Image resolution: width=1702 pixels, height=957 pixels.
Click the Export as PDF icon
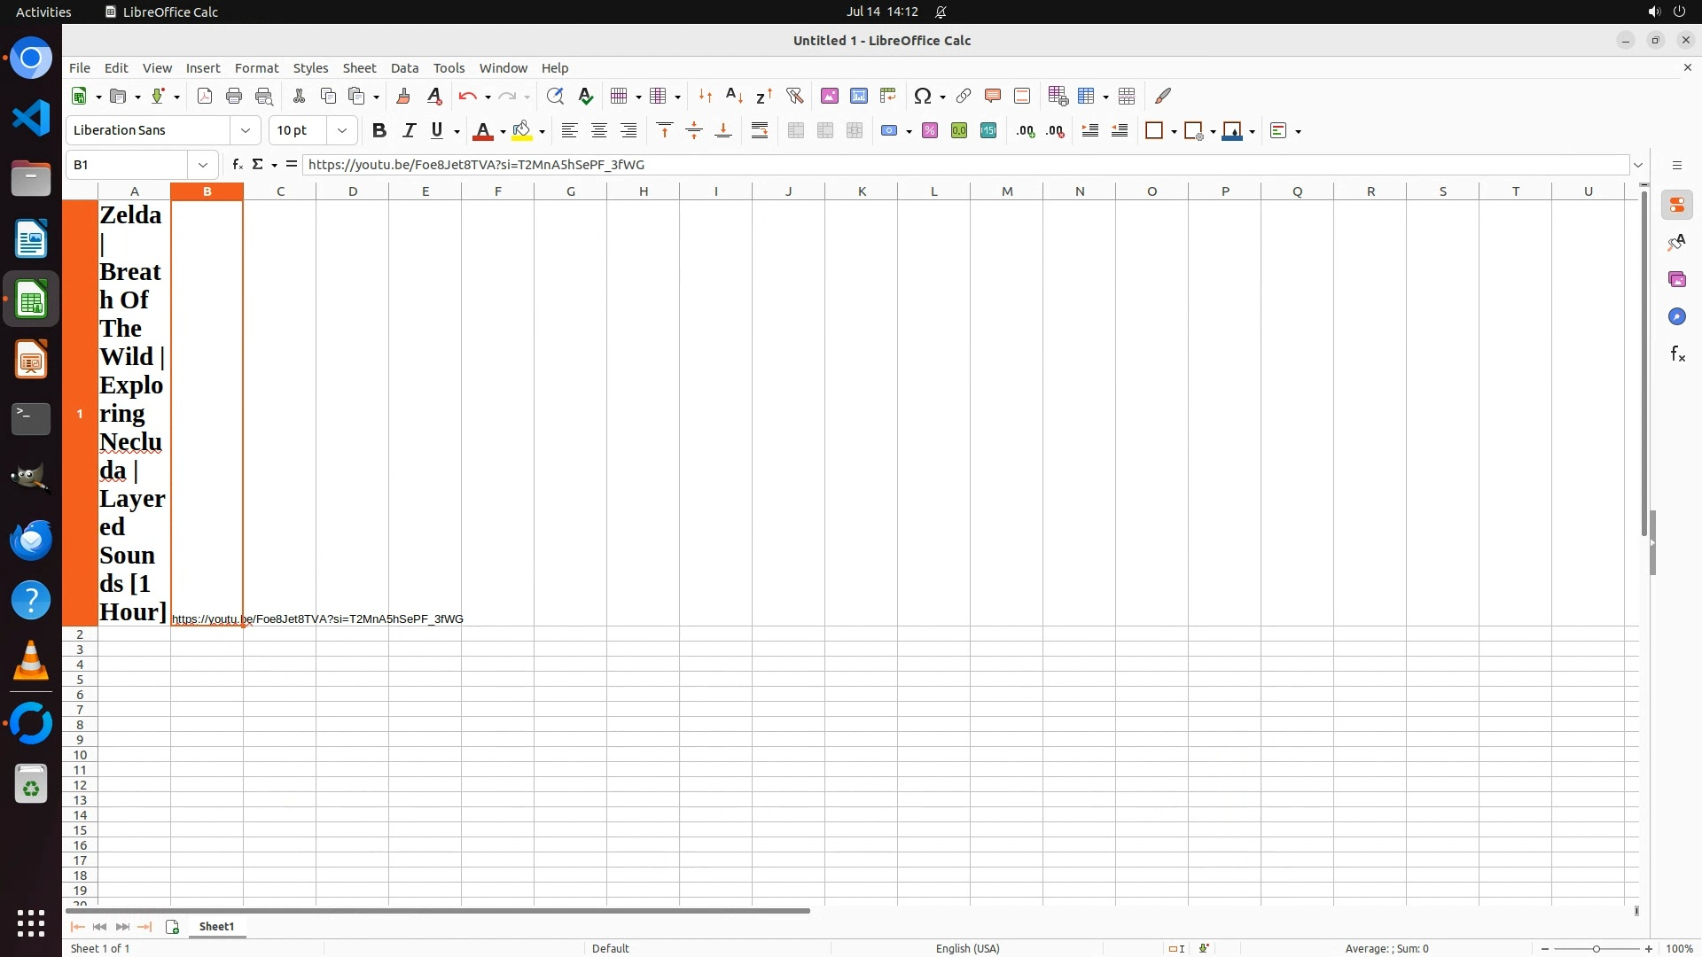click(x=205, y=96)
